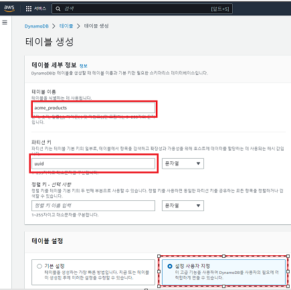Click the sort key name input

[x=93, y=206]
